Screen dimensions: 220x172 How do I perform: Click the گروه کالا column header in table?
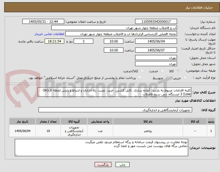74,121
